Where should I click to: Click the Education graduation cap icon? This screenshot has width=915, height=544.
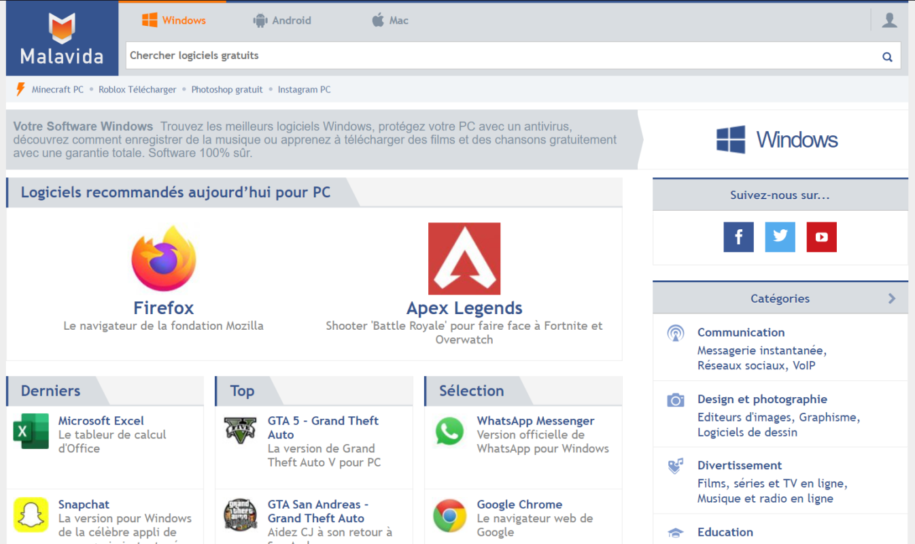click(675, 532)
